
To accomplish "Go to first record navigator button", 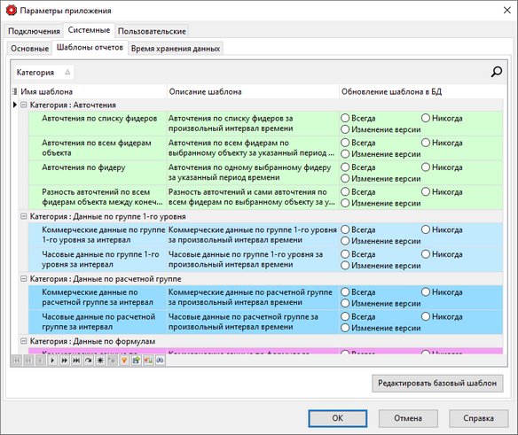I will tap(17, 361).
